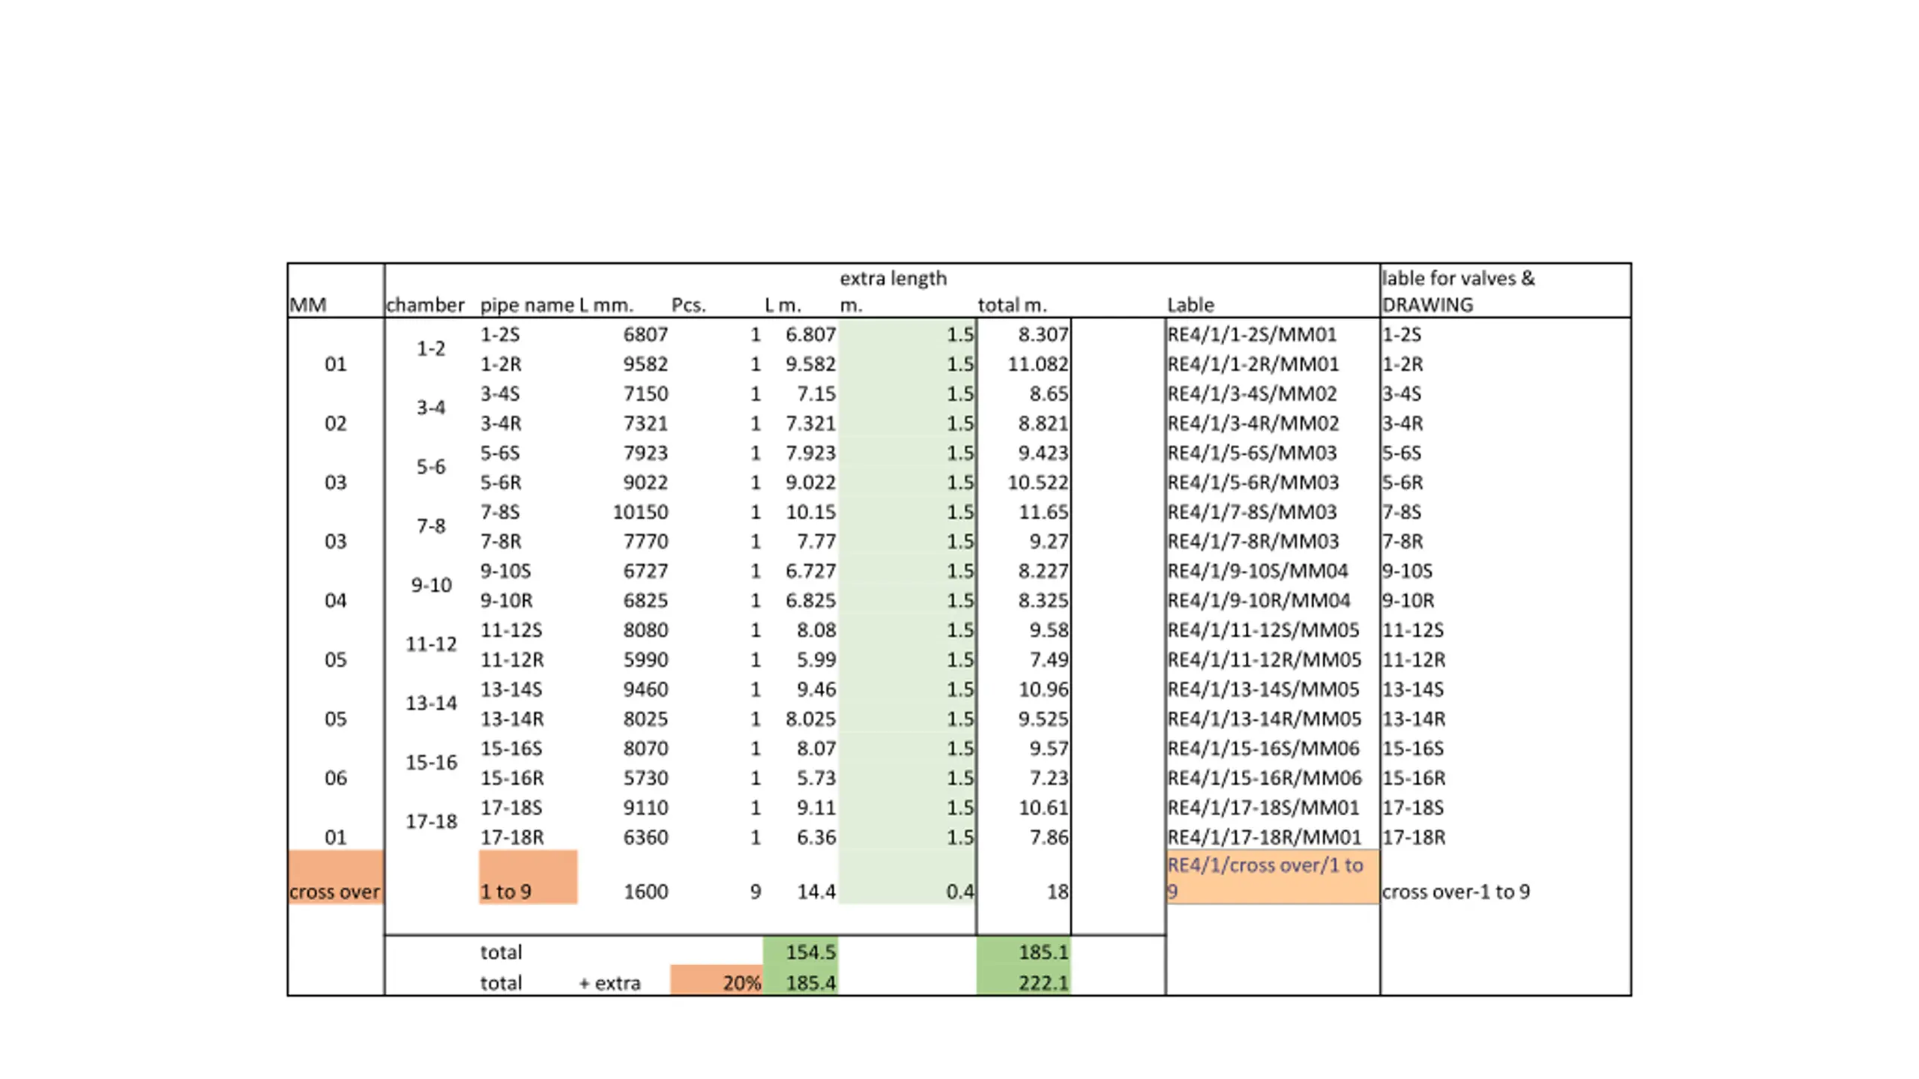
Task: Click the 'extra length m.' column header
Action: point(893,291)
